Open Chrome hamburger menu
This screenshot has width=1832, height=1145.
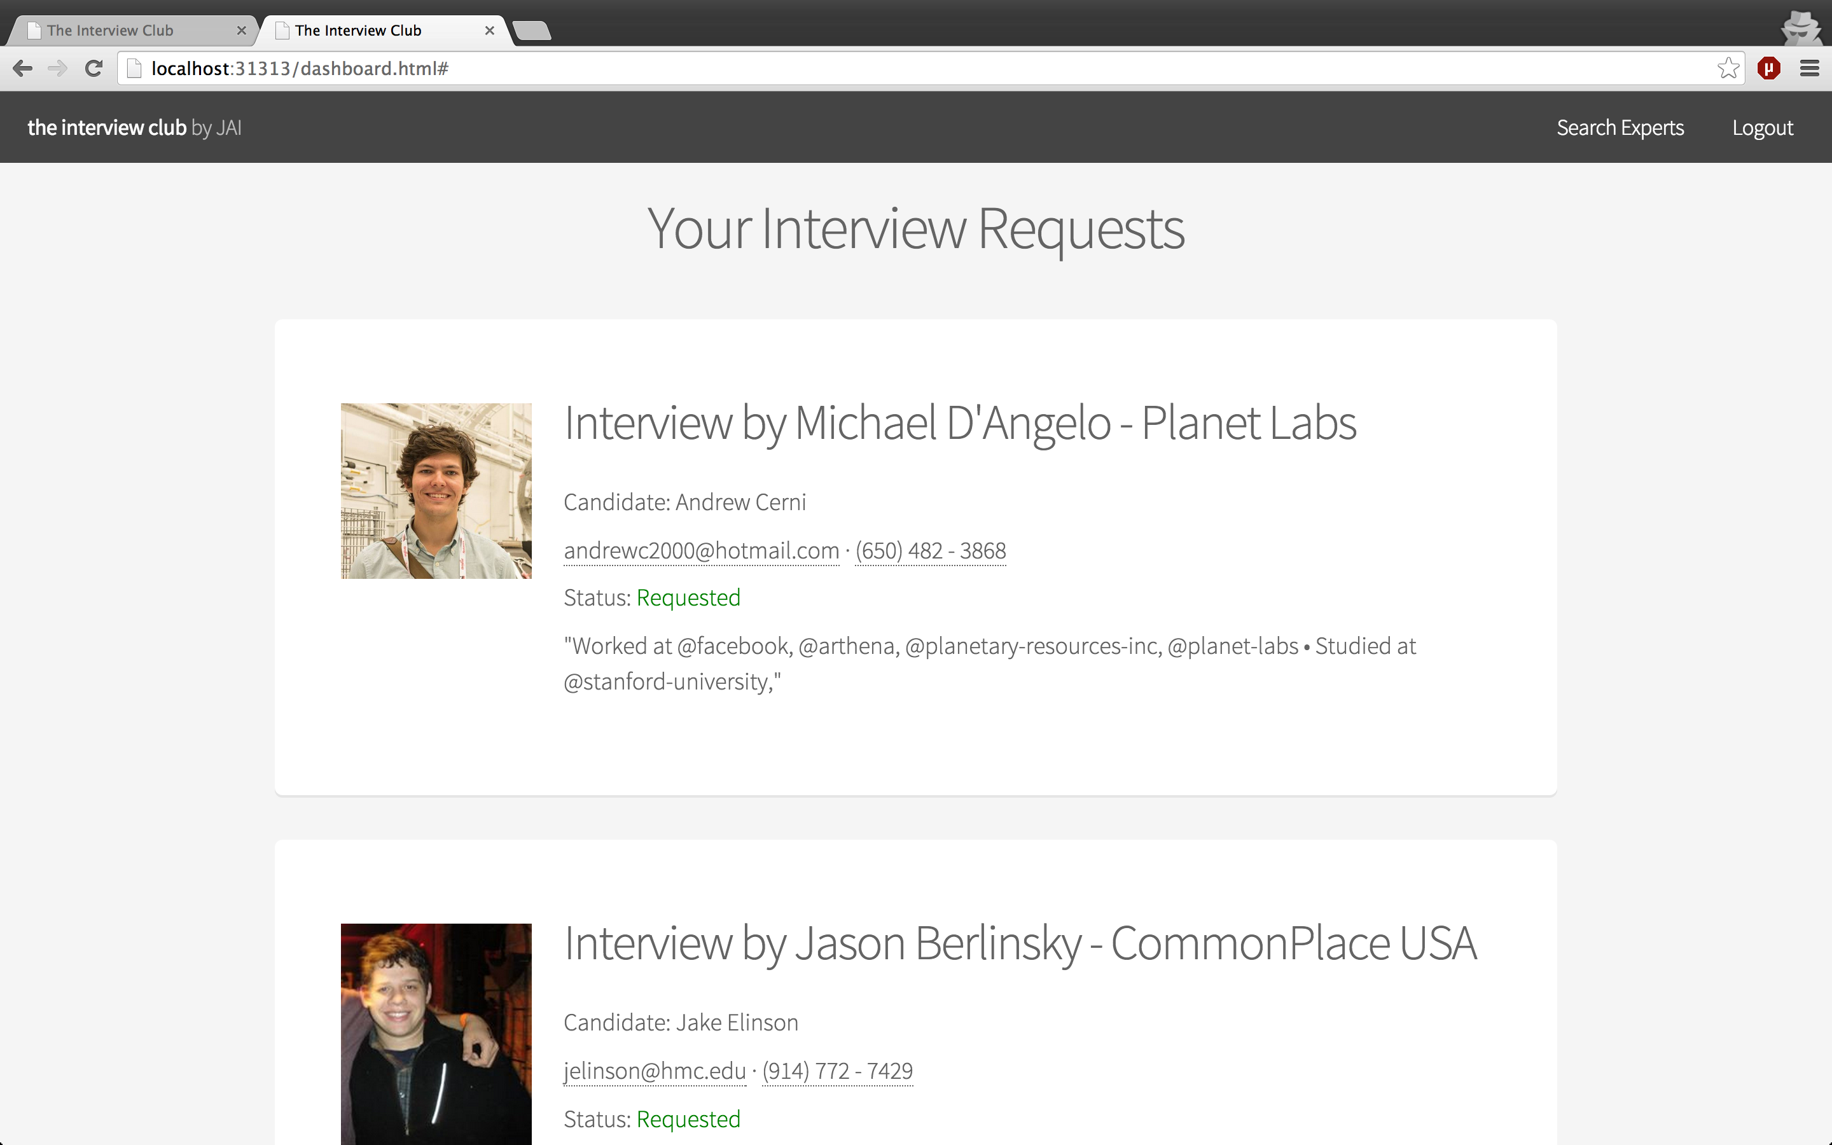tap(1809, 69)
